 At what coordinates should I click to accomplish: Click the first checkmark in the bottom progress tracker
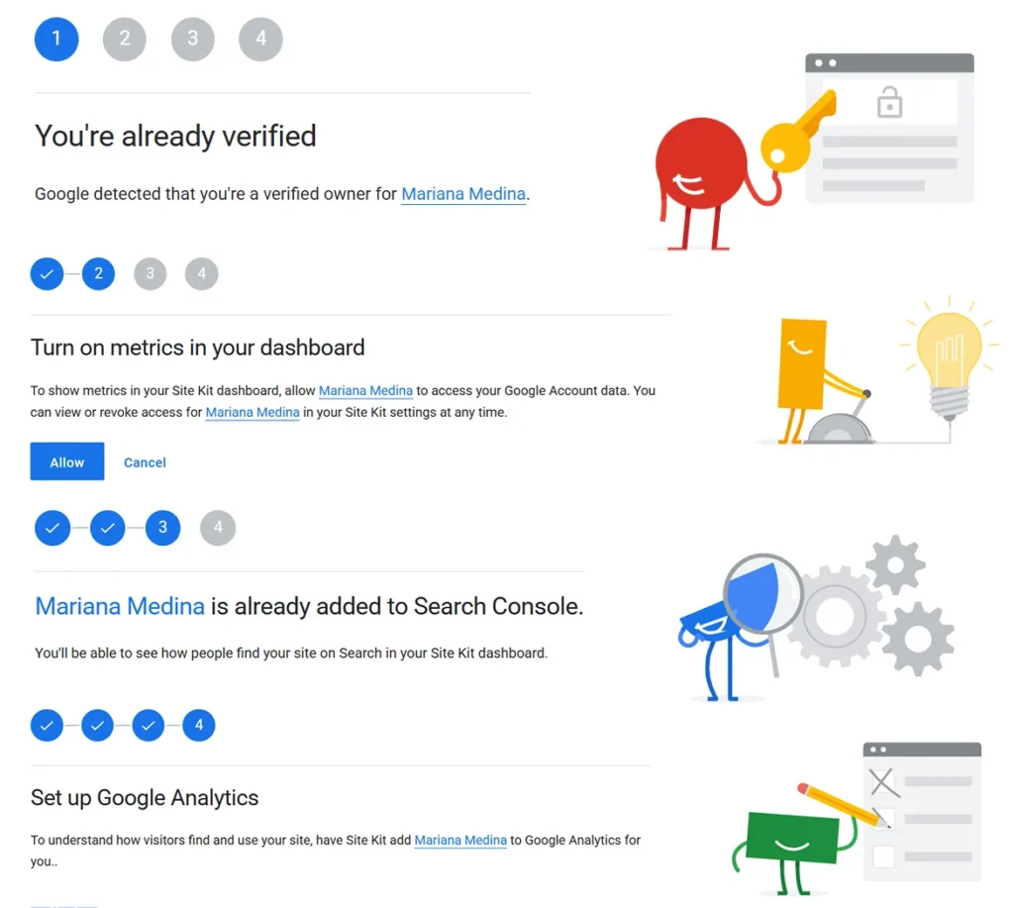point(47,725)
